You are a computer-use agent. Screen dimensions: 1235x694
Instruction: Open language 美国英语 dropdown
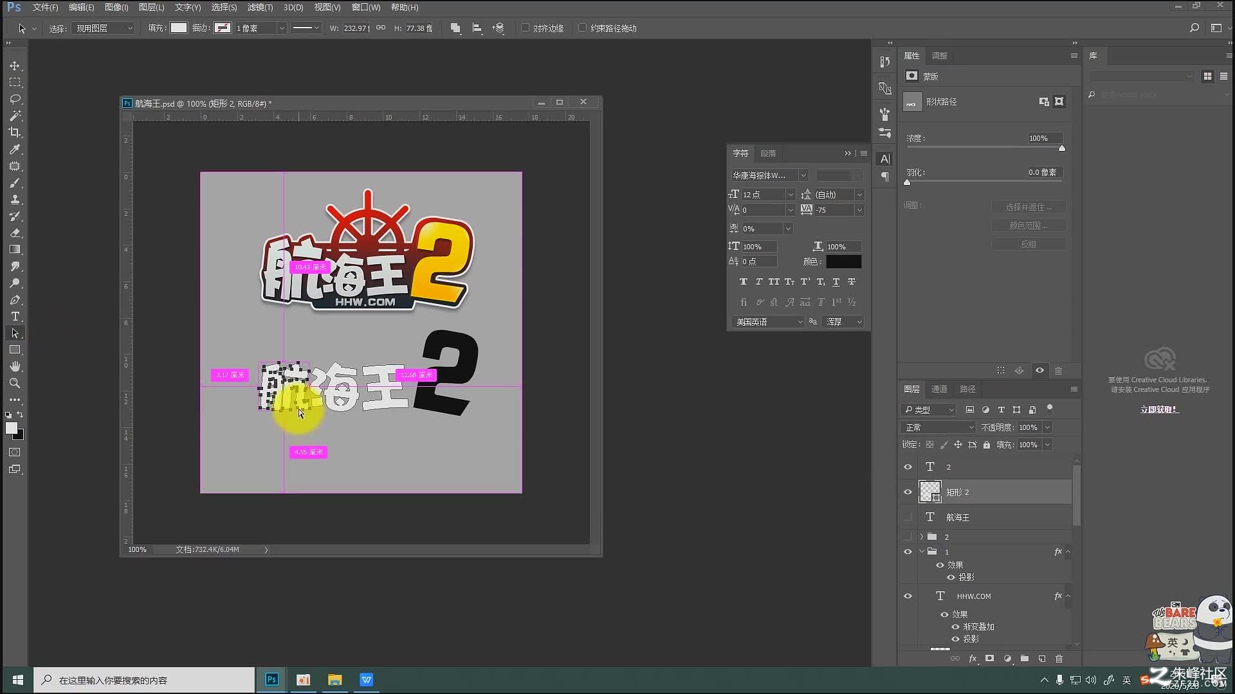[768, 322]
